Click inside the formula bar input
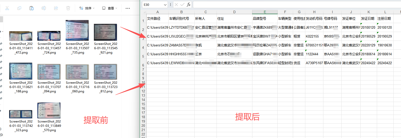Screen dimensions: 401x138 (x=297, y=5)
